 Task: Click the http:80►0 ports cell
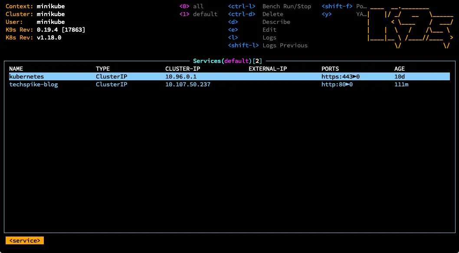click(x=337, y=85)
